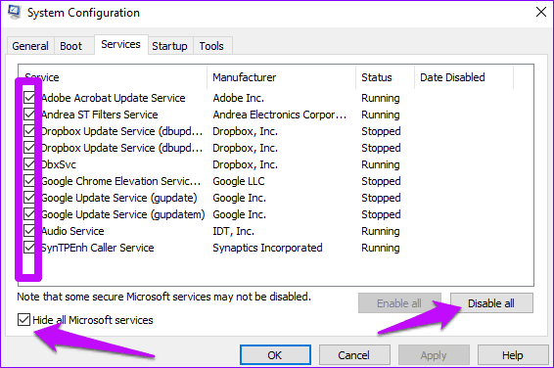
Task: Close the System Configuration window
Action: 541,12
